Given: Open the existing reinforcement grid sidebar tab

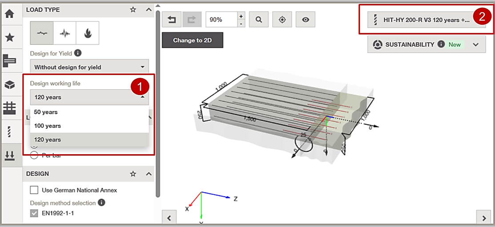Looking at the screenshot, I should pyautogui.click(x=10, y=108).
